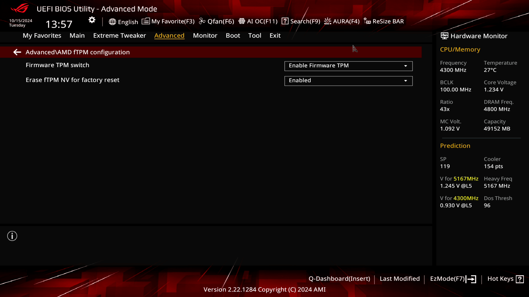529x297 pixels.
Task: Expand Erase fTPM NV dropdown
Action: tap(406, 80)
